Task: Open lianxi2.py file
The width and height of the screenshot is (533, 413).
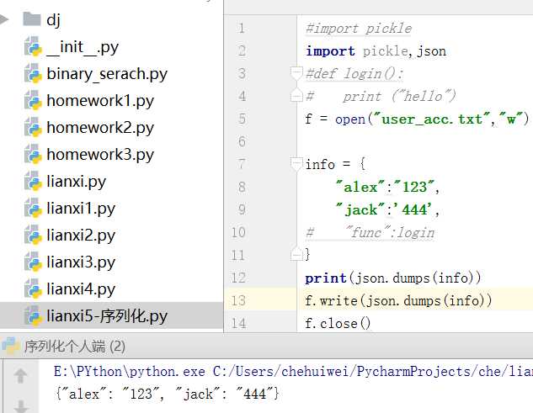Action: pyautogui.click(x=81, y=235)
